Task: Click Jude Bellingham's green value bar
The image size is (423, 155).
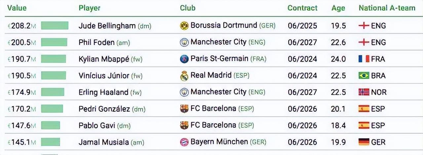Action: coord(55,26)
